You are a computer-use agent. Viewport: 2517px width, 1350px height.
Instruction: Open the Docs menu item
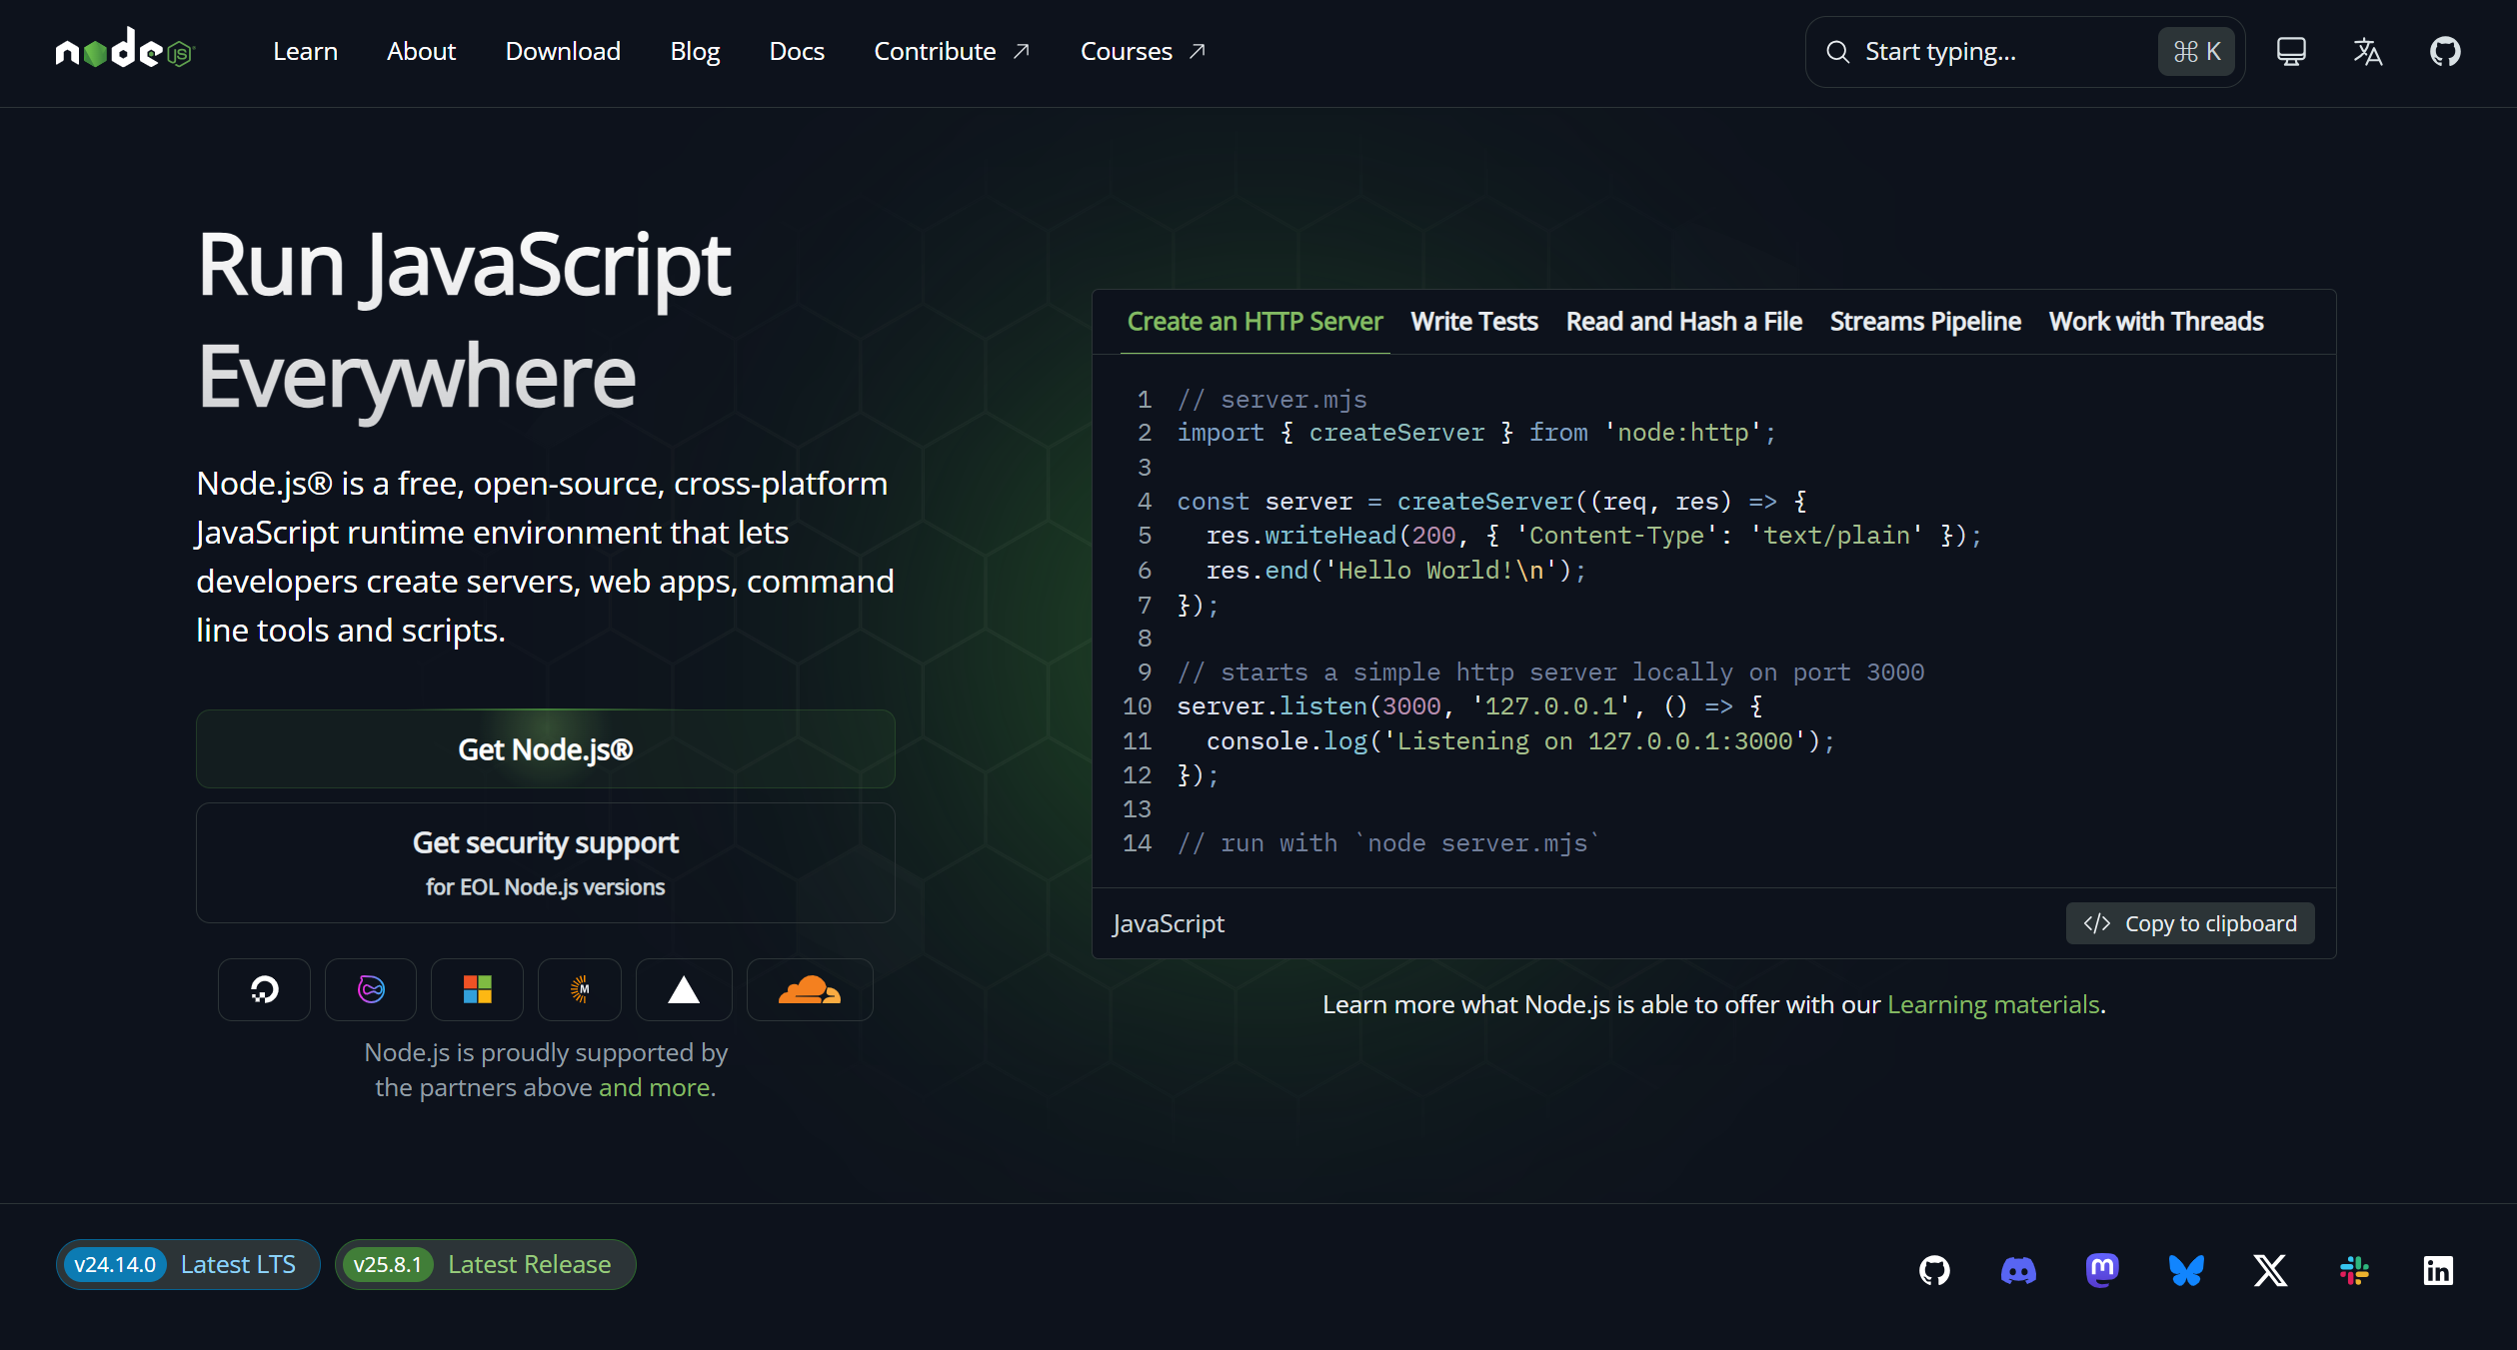pyautogui.click(x=796, y=51)
